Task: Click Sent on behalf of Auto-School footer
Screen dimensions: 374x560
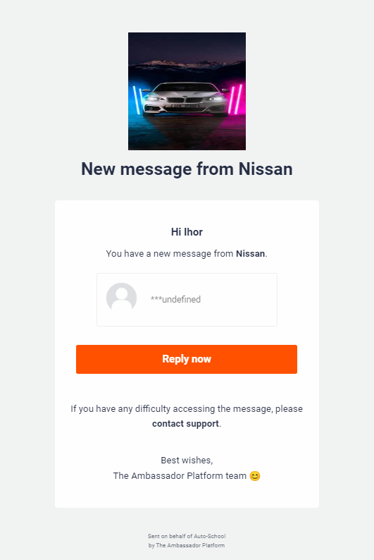Action: pyautogui.click(x=187, y=536)
